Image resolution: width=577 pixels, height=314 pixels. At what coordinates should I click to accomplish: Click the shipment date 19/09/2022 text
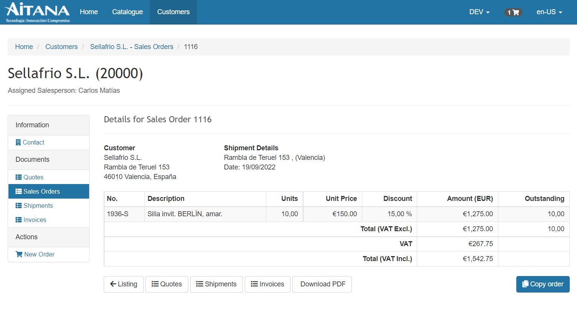click(x=259, y=167)
